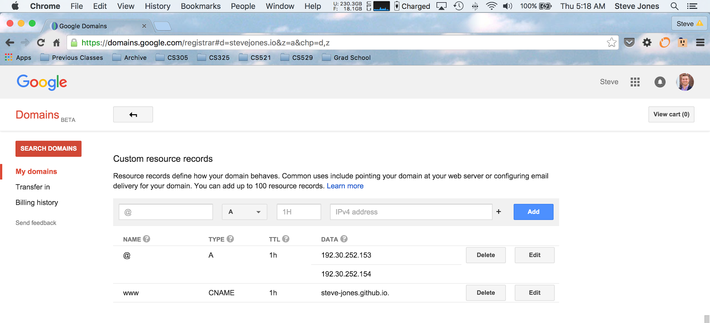Bookmark this page with star icon

611,43
